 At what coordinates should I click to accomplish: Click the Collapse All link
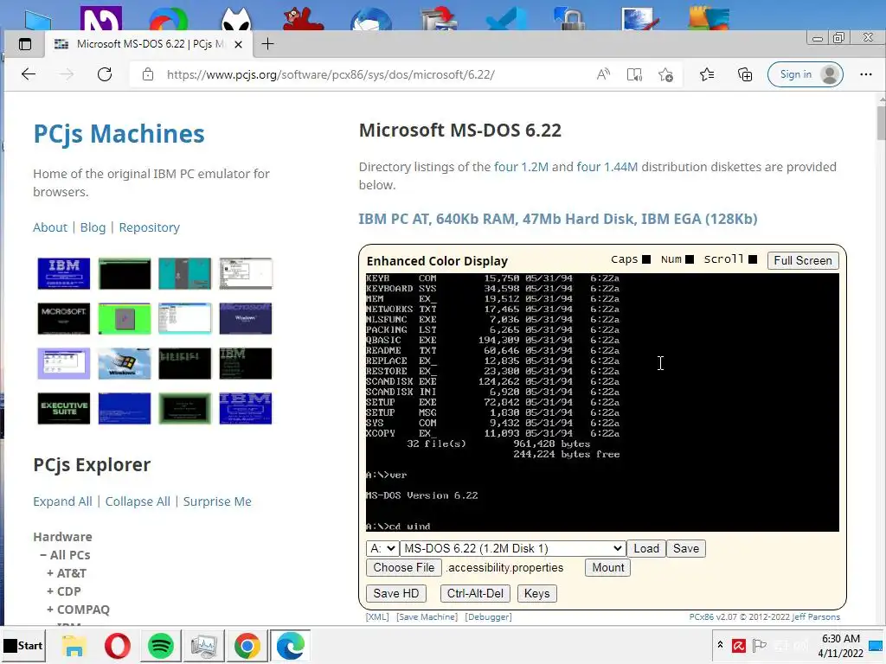tap(138, 501)
